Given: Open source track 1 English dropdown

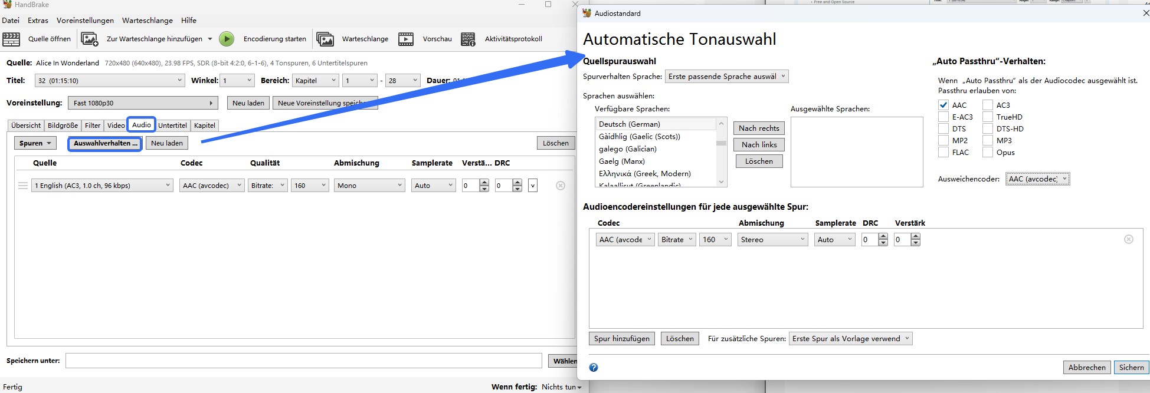Looking at the screenshot, I should point(103,186).
